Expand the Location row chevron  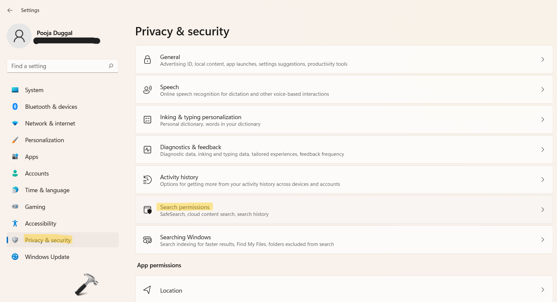tap(543, 290)
